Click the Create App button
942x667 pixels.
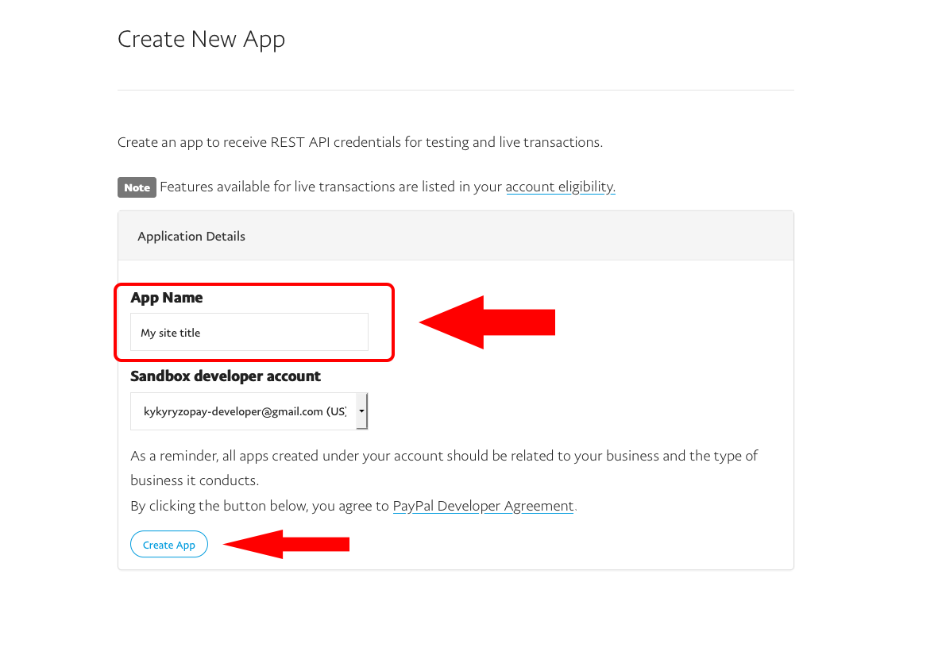(x=169, y=545)
